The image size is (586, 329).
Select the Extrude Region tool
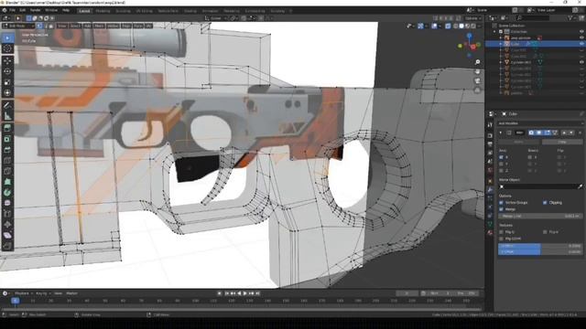[7, 128]
